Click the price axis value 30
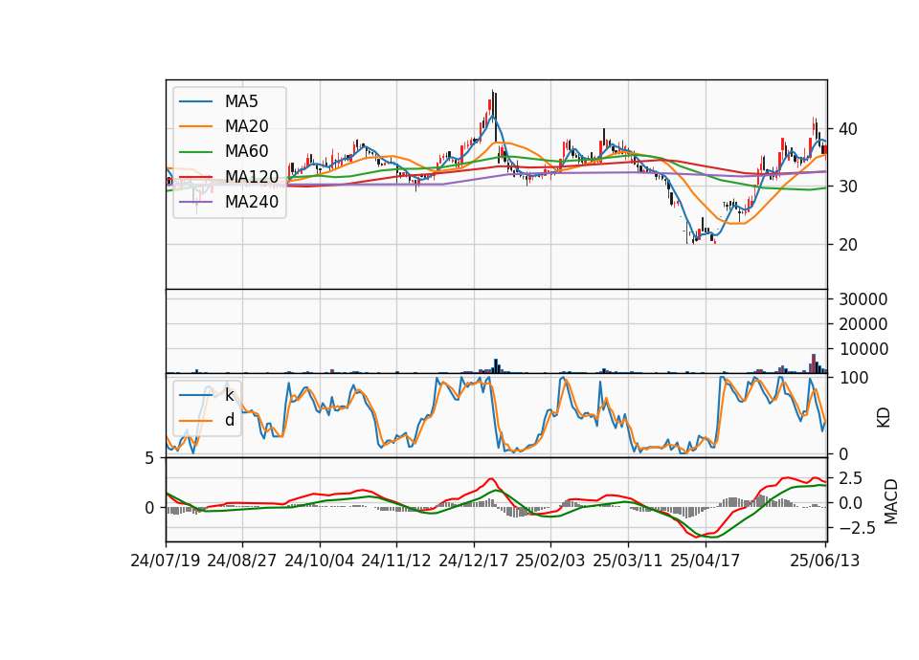The width and height of the screenshot is (919, 660). tap(848, 187)
